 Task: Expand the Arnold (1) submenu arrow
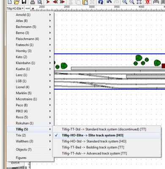point(50,15)
